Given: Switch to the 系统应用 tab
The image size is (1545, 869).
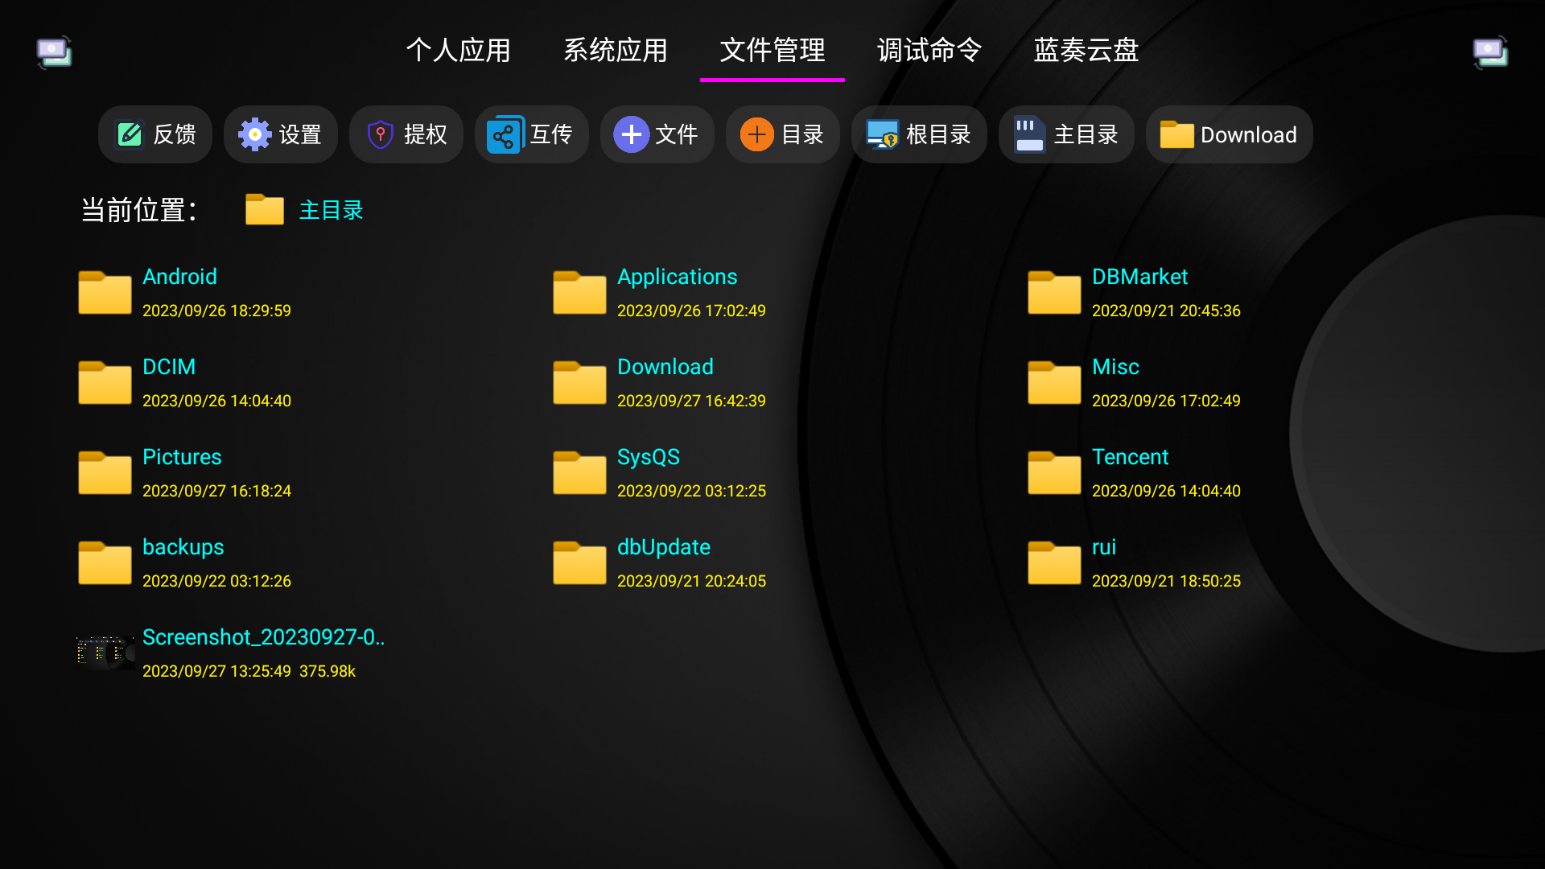Looking at the screenshot, I should 615,50.
